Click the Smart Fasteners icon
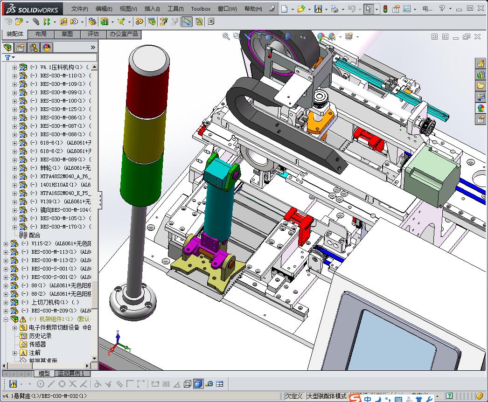Image resolution: width=488 pixels, height=402 pixels. tap(63, 21)
